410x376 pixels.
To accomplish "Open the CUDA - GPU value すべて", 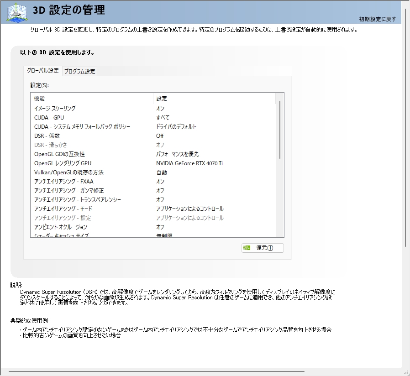I will (x=163, y=118).
